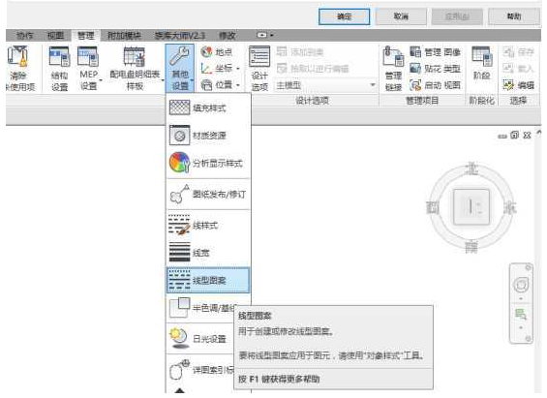Click the 确定 button

pos(344,16)
